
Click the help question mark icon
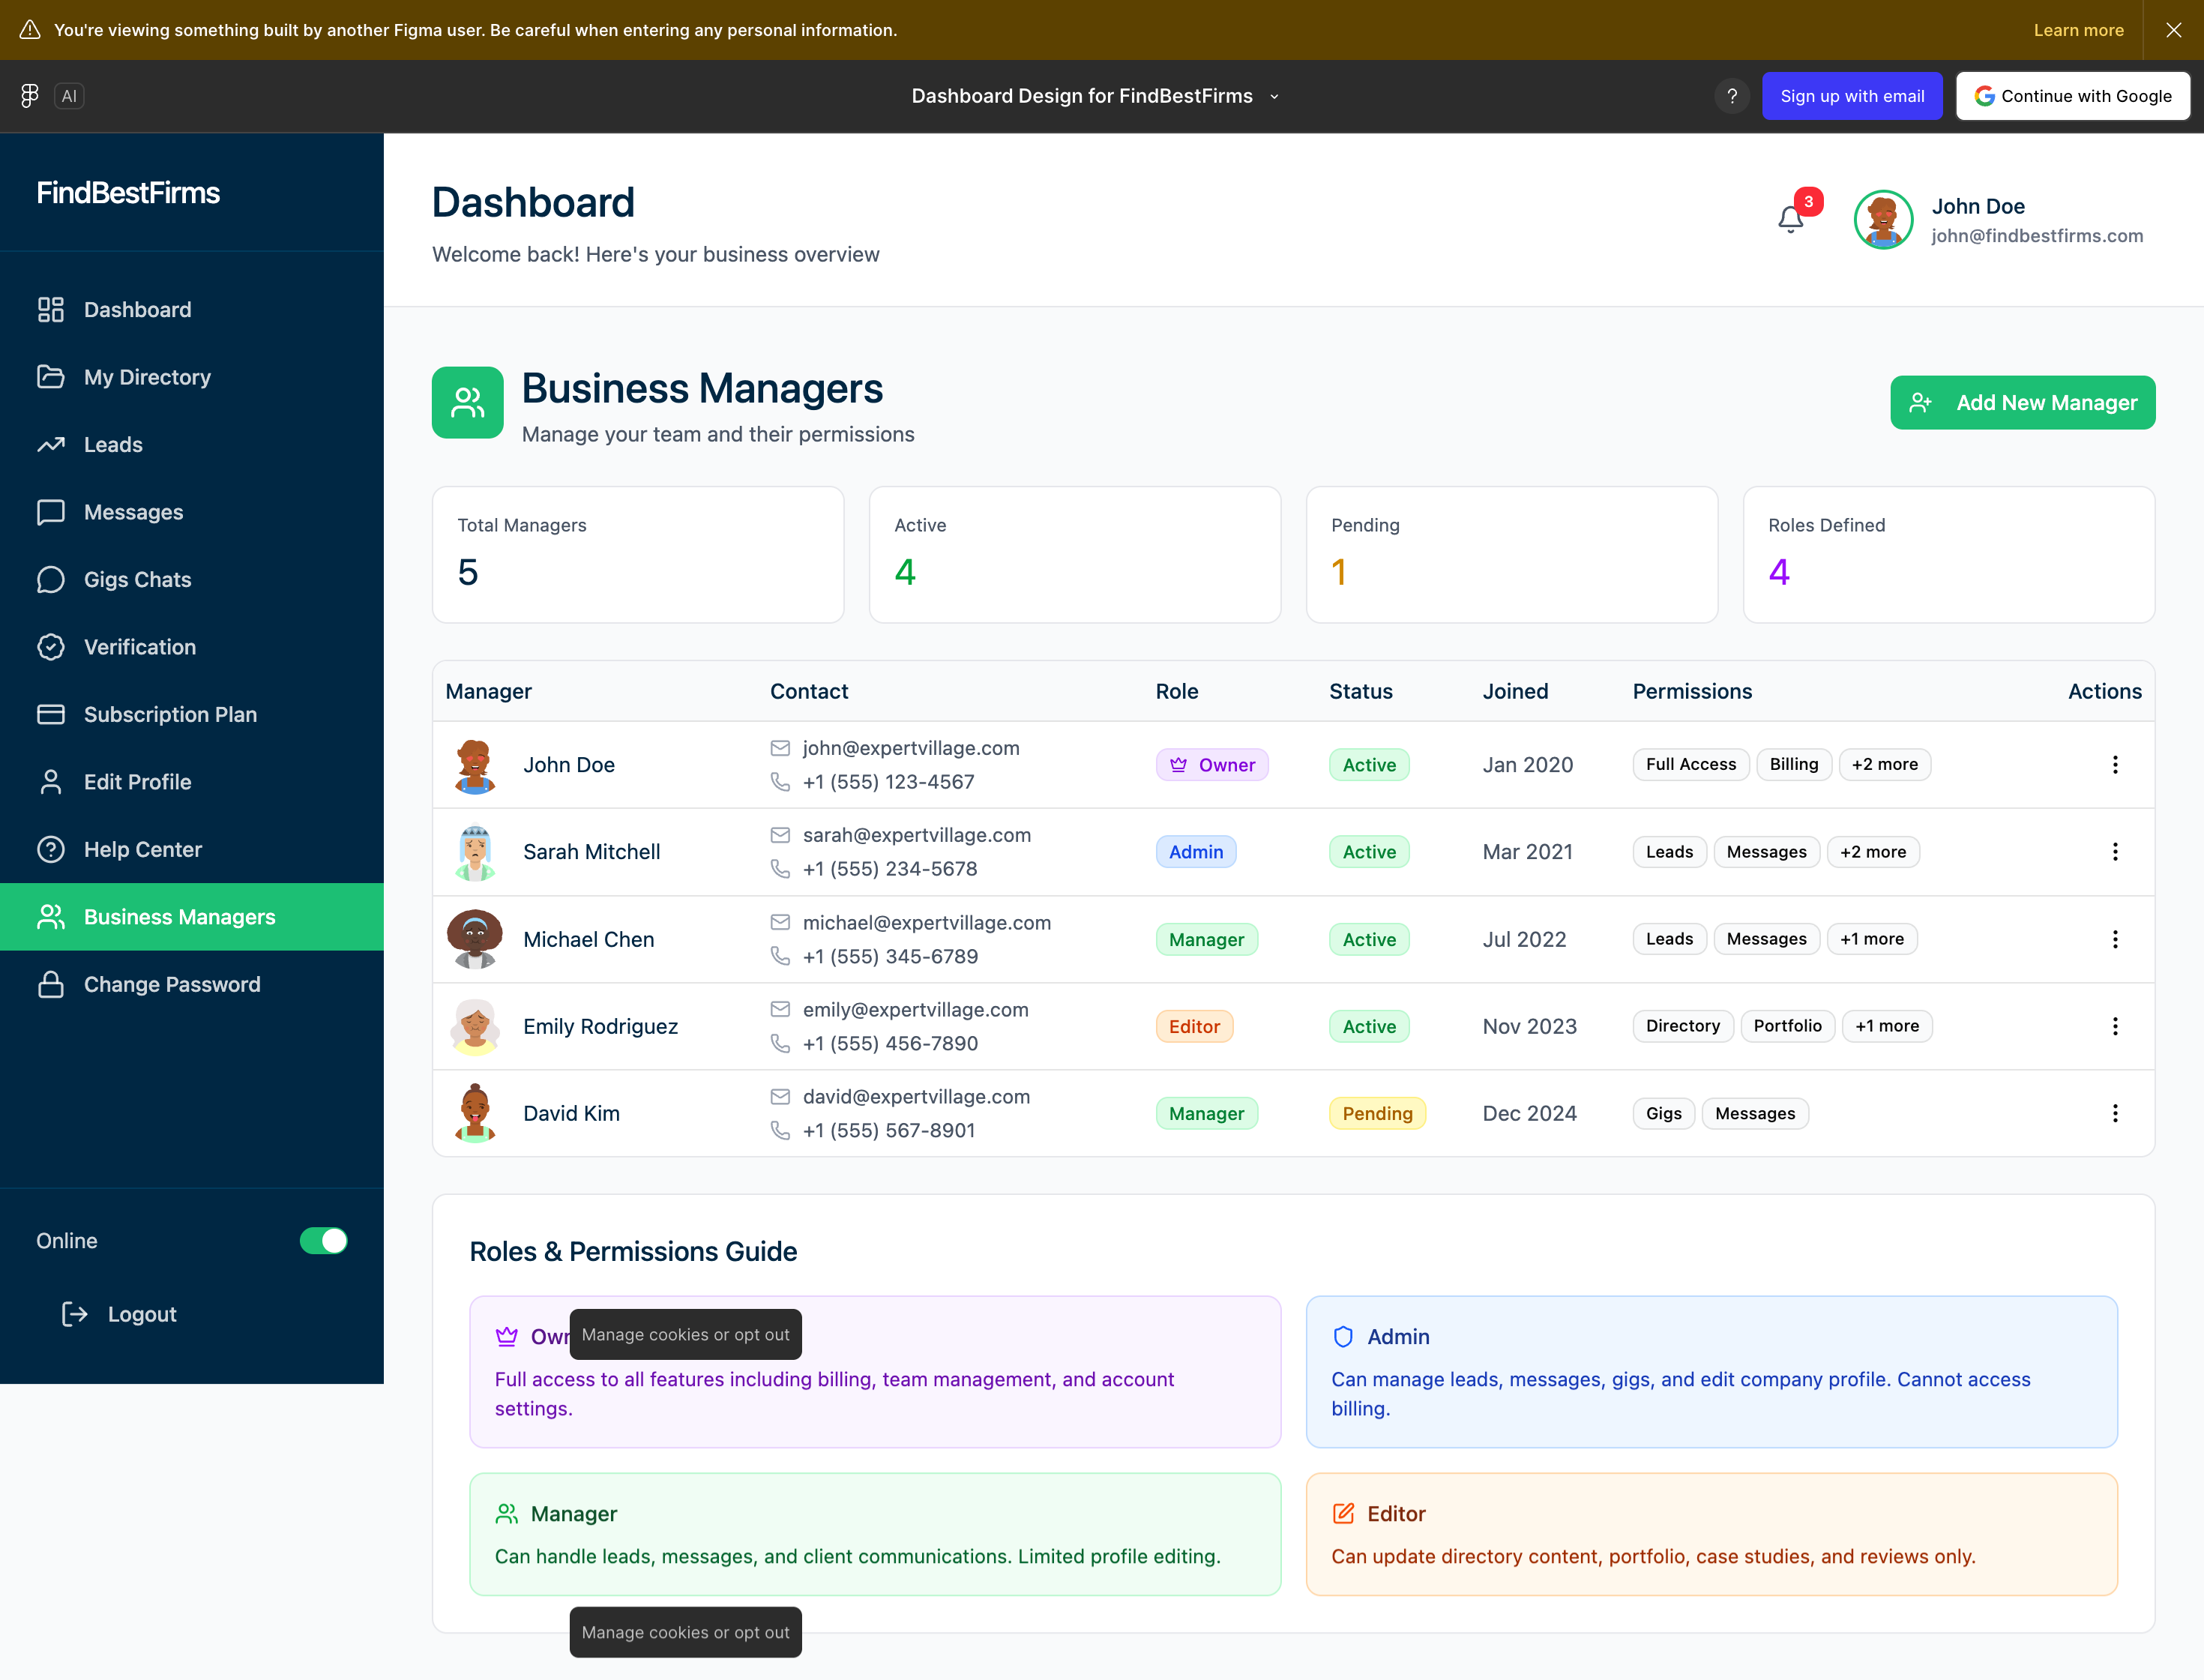[x=1732, y=95]
